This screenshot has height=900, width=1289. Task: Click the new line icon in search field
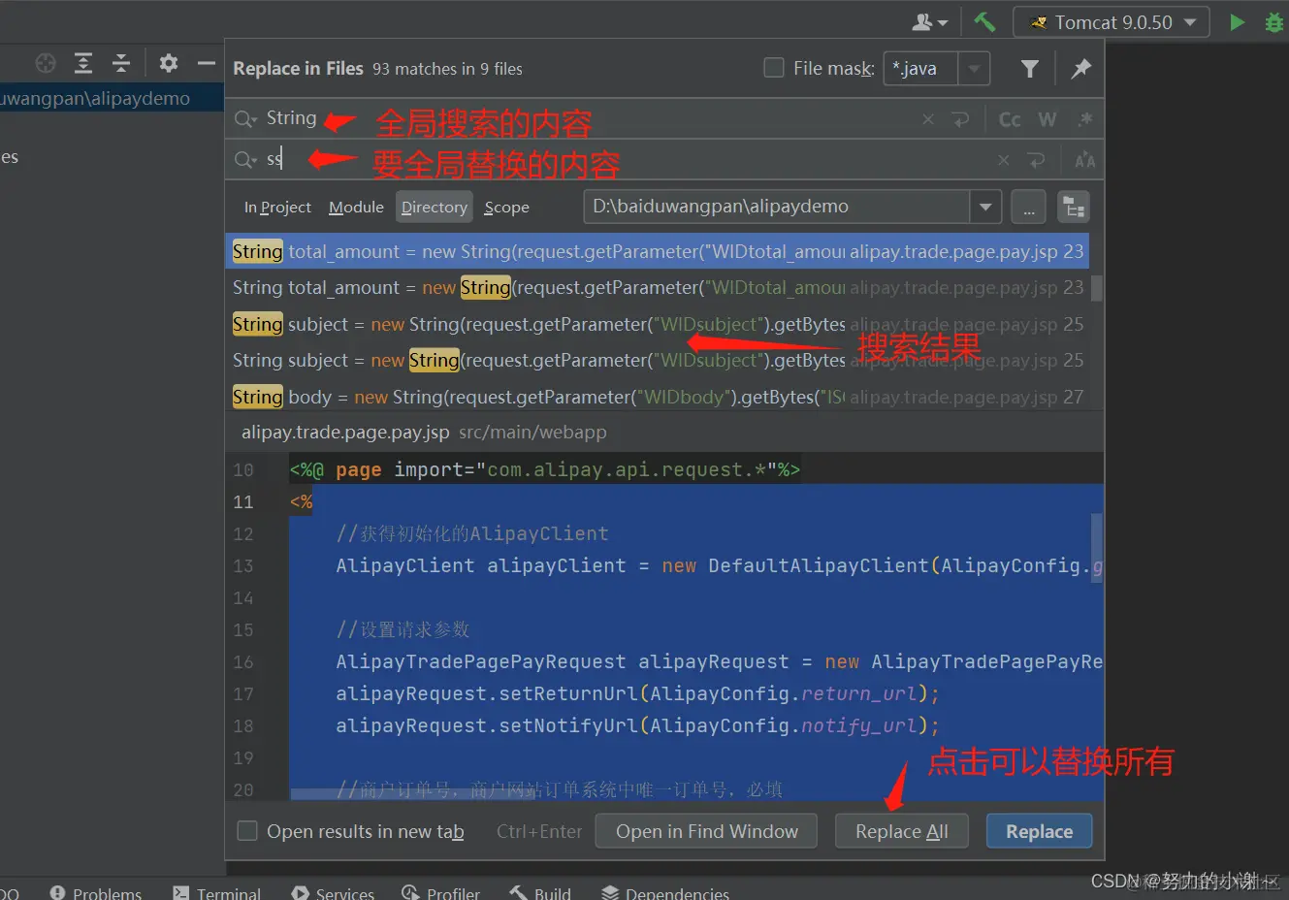[x=960, y=119]
